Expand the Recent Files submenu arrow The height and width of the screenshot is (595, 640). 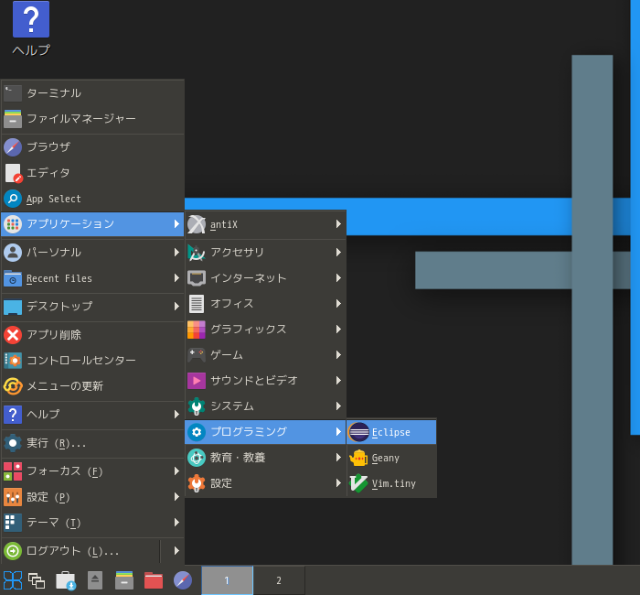pos(176,278)
